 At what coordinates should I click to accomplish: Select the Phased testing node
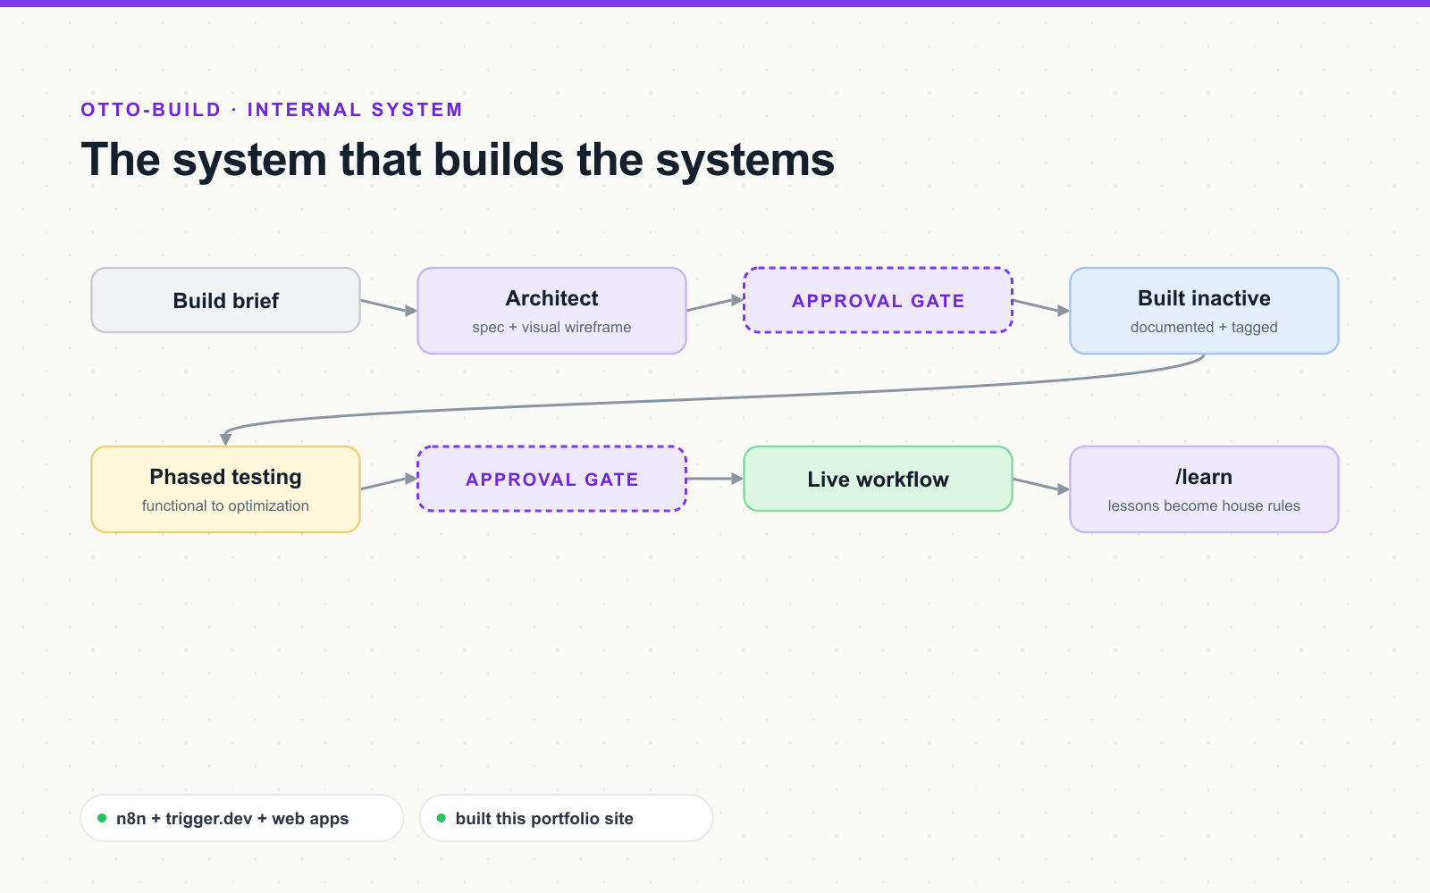pos(225,489)
